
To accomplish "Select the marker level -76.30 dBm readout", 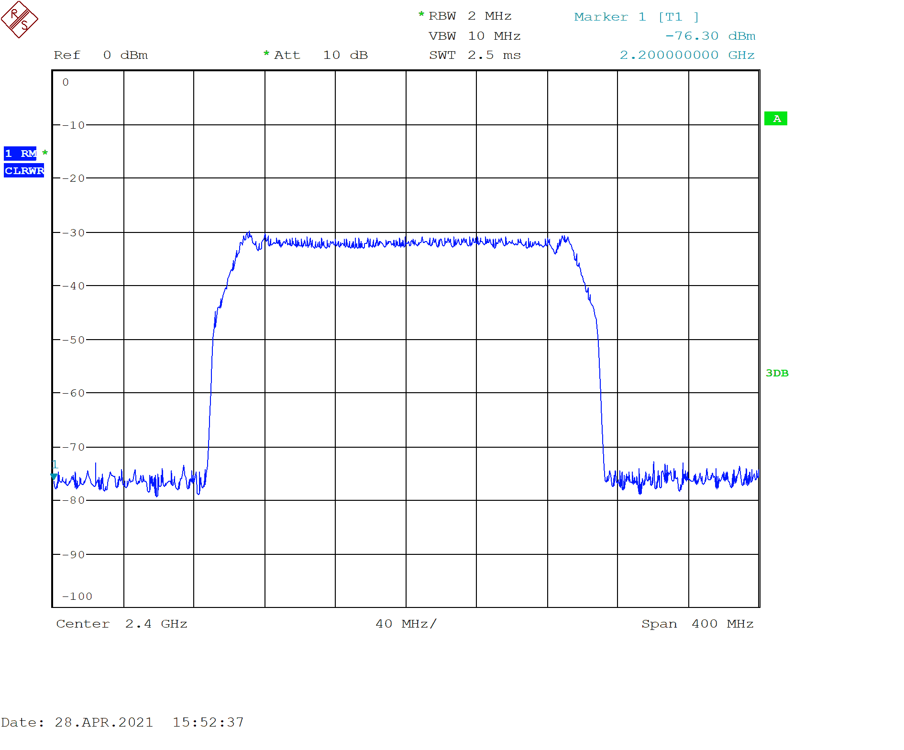I will pos(711,36).
